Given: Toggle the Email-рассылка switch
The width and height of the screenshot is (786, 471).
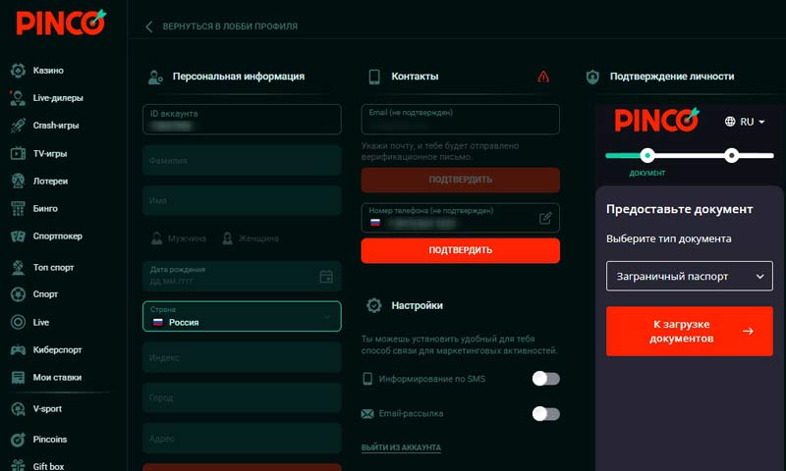Looking at the screenshot, I should (545, 413).
